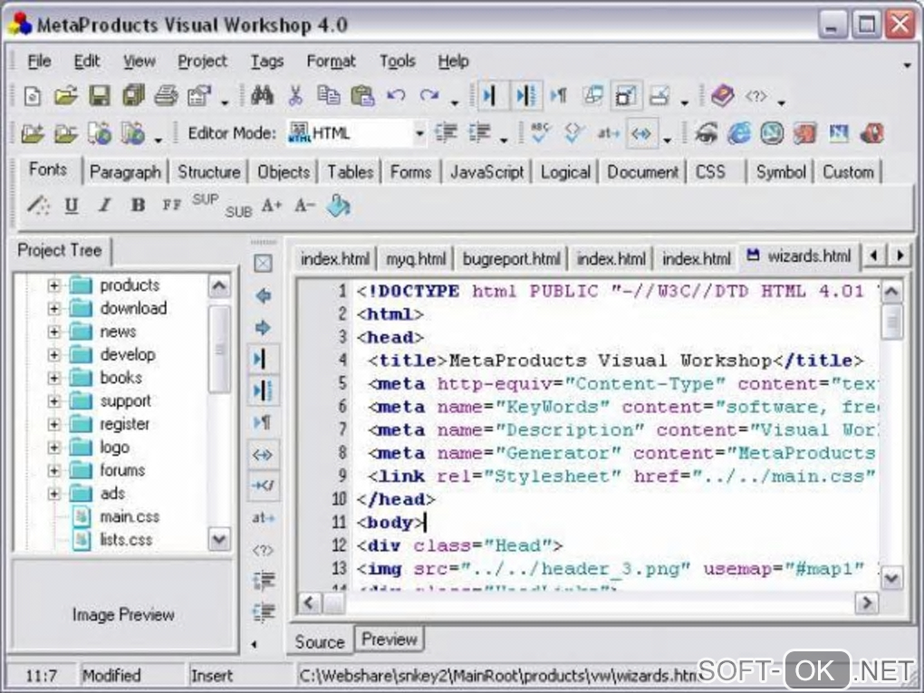Click the Underline U formatting icon
The image size is (924, 693).
72,205
